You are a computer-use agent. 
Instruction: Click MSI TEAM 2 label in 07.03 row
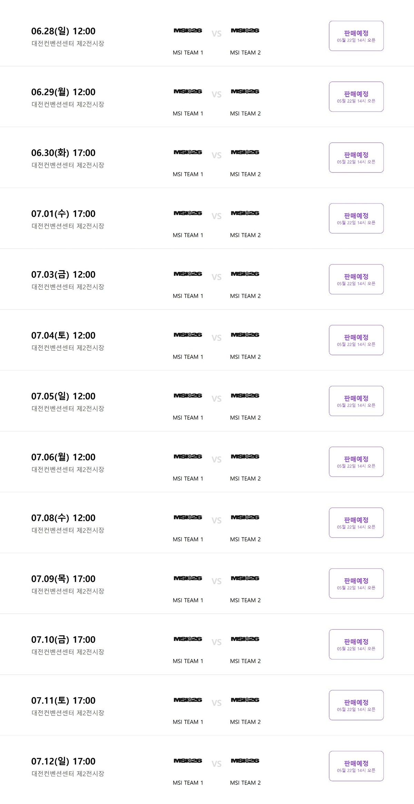pos(245,296)
